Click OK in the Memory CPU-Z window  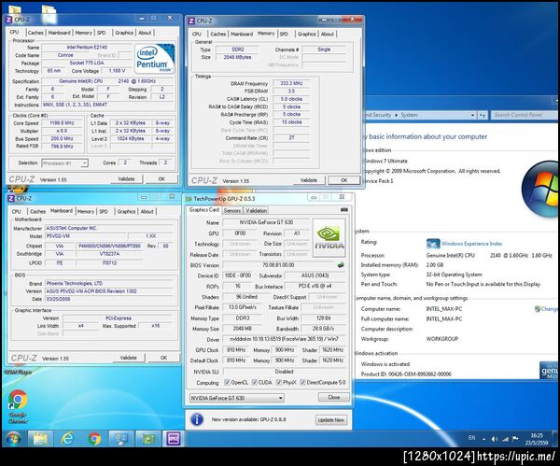click(343, 180)
